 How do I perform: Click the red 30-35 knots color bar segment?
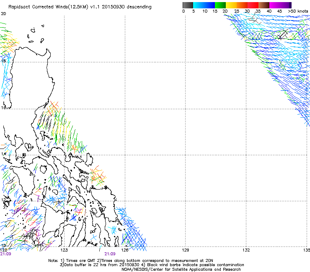click(x=253, y=5)
